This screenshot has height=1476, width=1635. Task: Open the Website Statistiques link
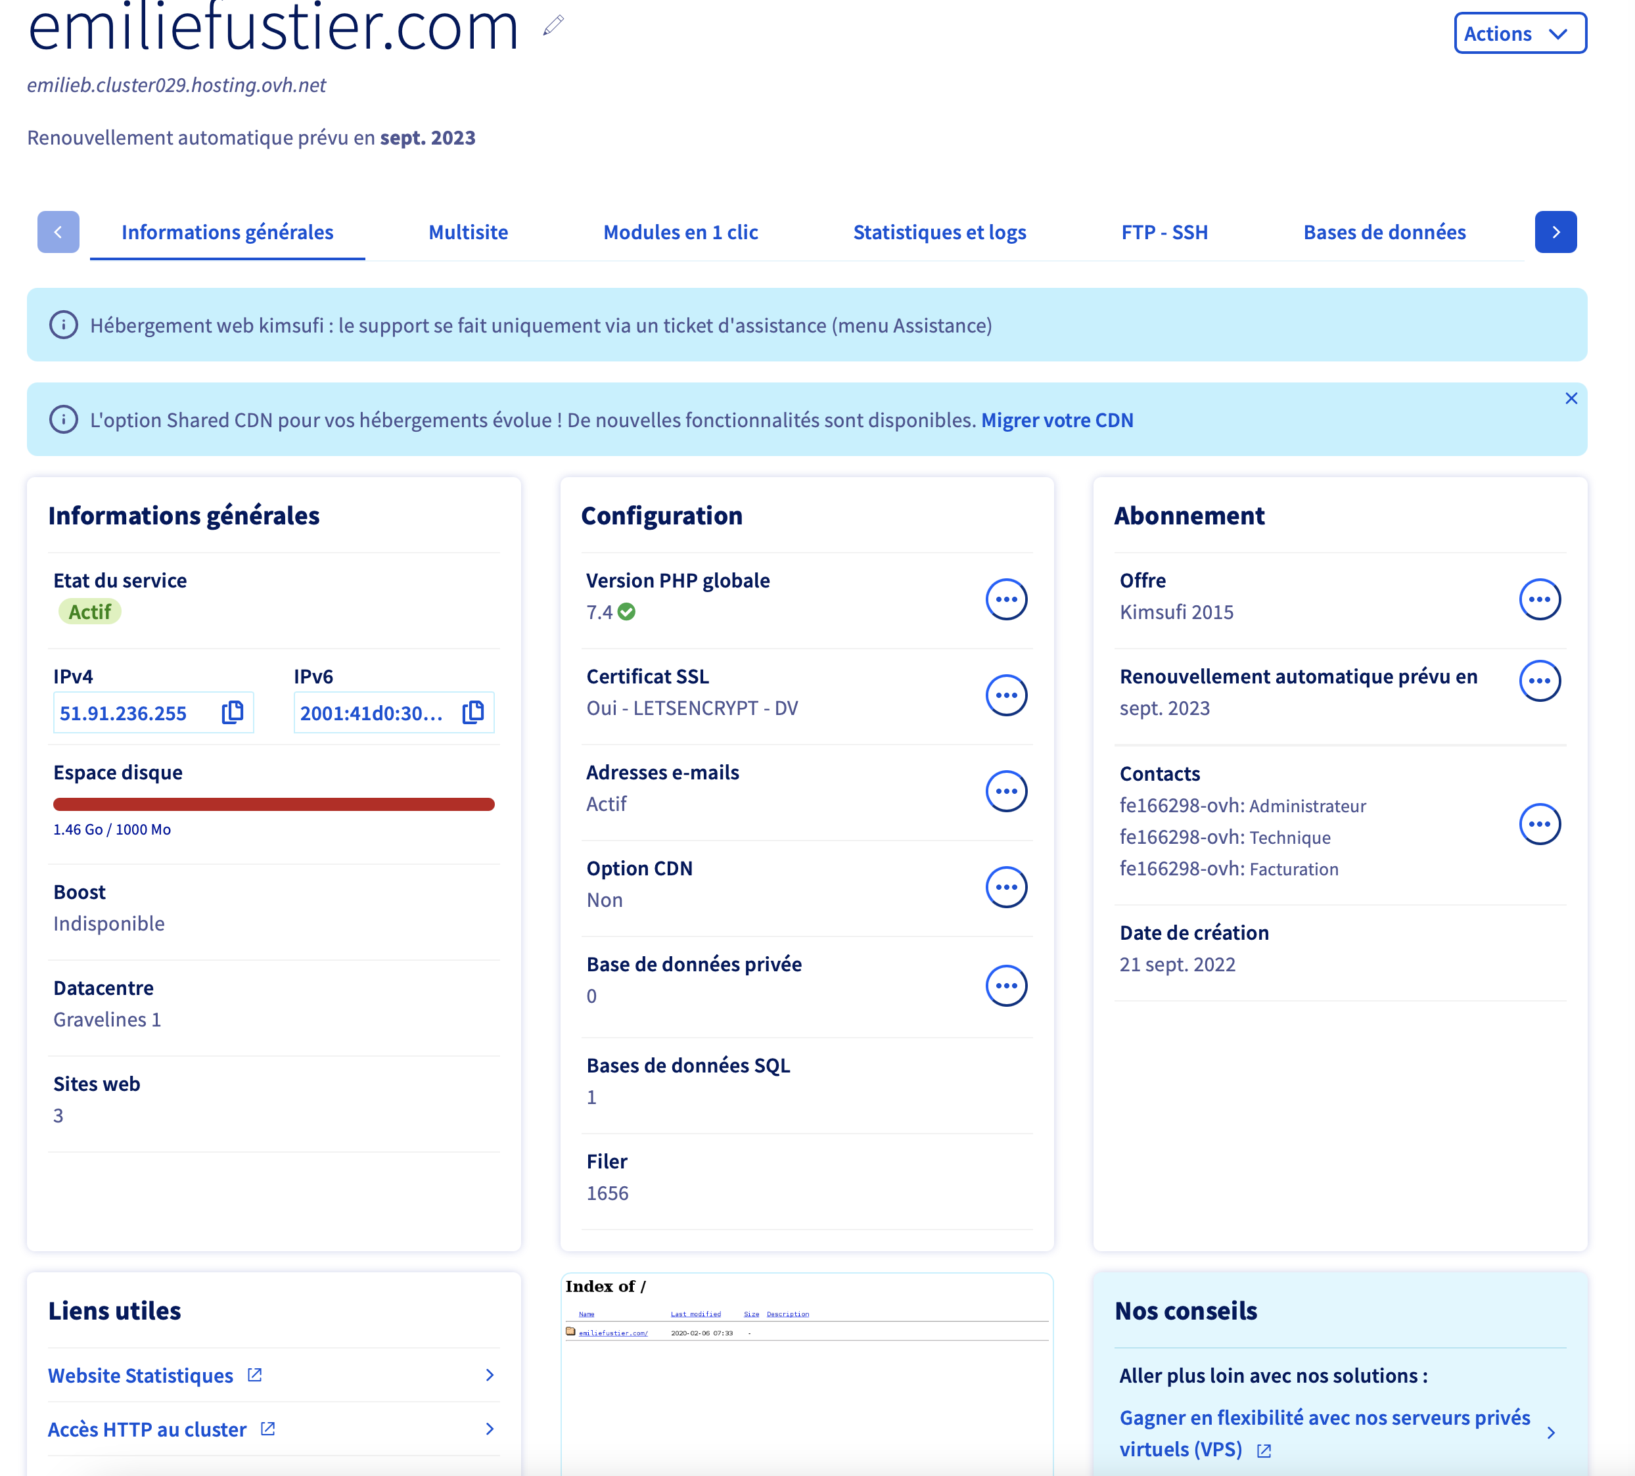pyautogui.click(x=141, y=1375)
